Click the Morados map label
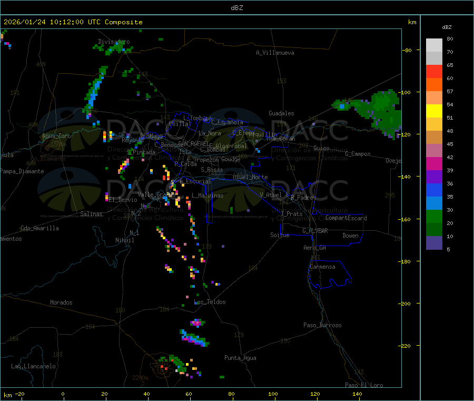Image resolution: width=474 pixels, height=401 pixels. click(61, 302)
